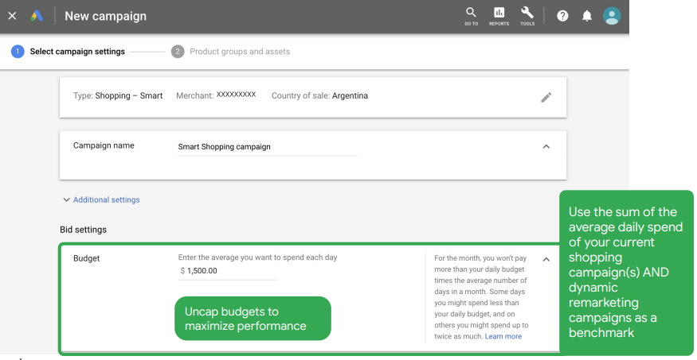Open the Tools wrench icon
Screen dimensions: 697x360
click(x=527, y=17)
